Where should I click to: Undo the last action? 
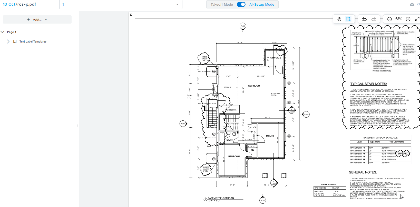(x=364, y=19)
